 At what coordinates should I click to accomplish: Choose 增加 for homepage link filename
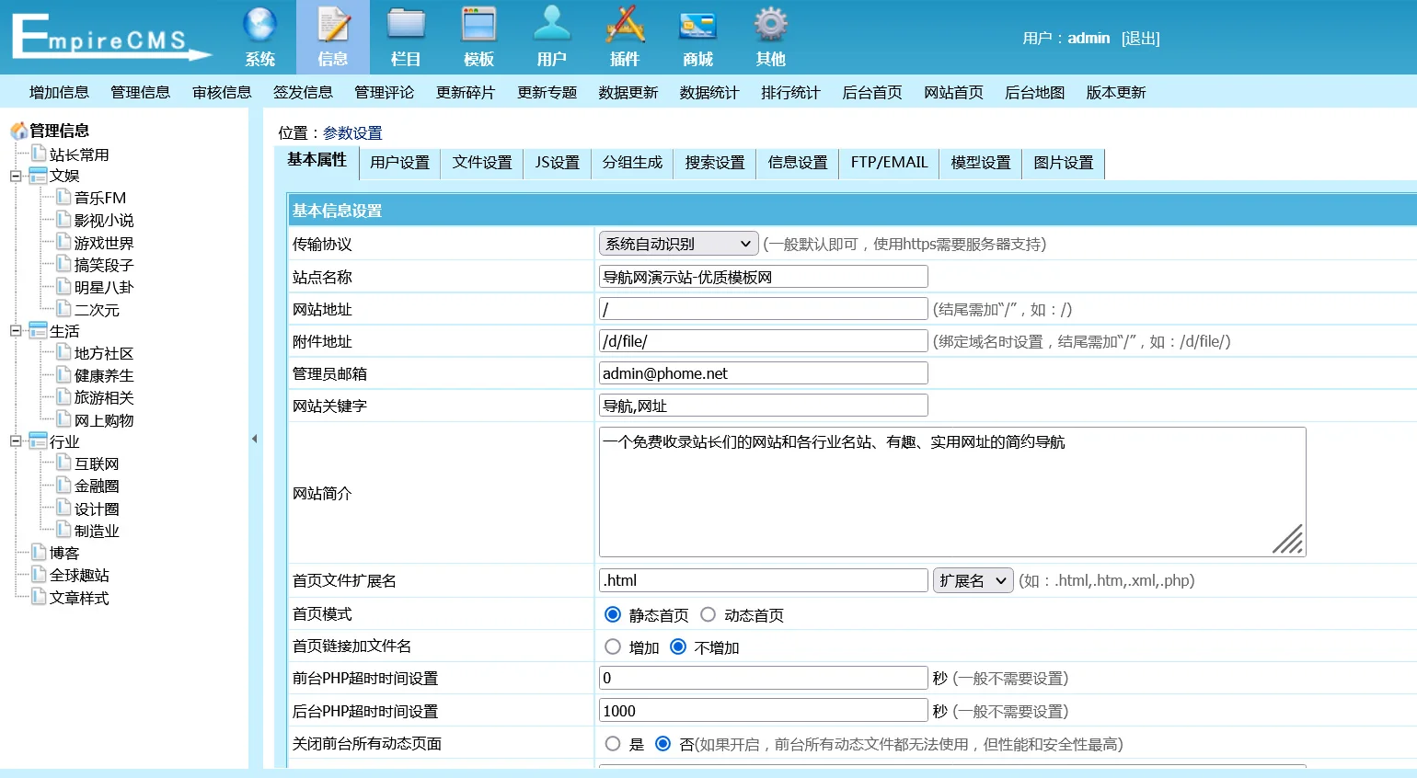click(613, 646)
